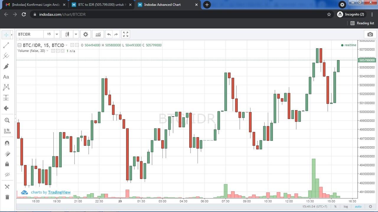Select the crosshair cursor tool
Screen dimensions: 378x212
click(x=6, y=35)
